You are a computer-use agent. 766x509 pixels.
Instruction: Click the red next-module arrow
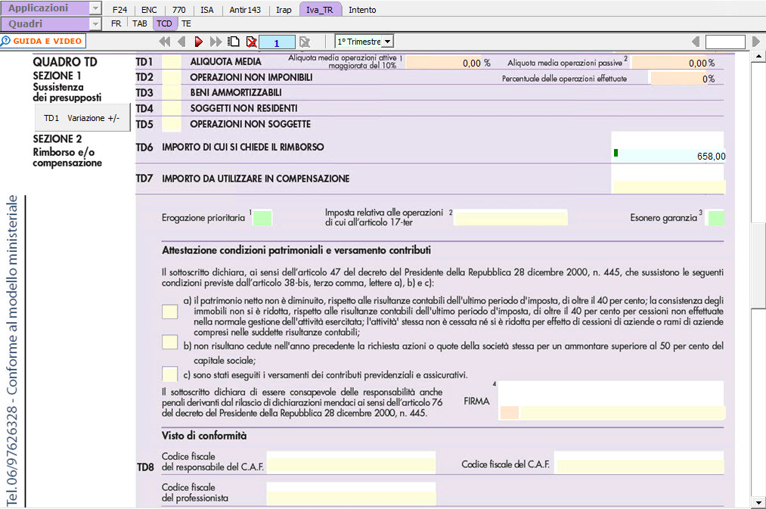[x=198, y=42]
